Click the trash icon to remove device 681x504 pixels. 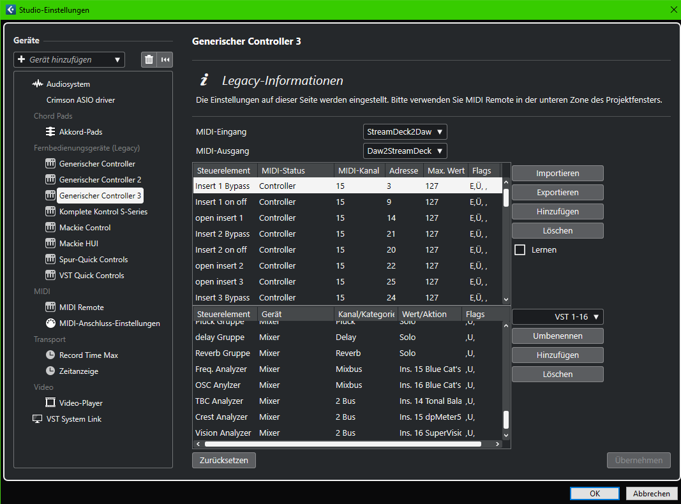point(149,59)
